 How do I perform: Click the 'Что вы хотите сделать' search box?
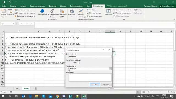[117, 6]
